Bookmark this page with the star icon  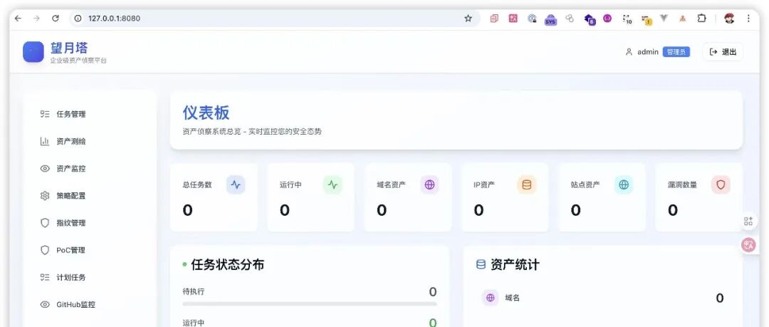tap(468, 19)
